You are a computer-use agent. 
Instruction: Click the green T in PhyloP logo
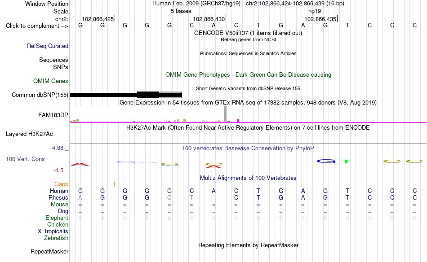click(x=346, y=161)
